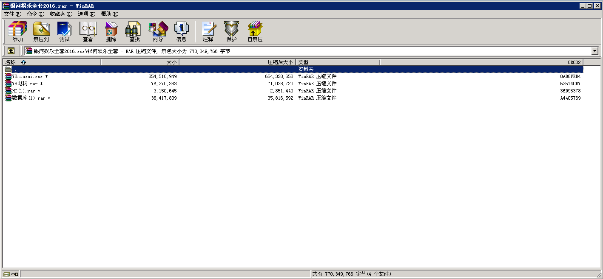Show archive 信息 (Info)

(181, 32)
